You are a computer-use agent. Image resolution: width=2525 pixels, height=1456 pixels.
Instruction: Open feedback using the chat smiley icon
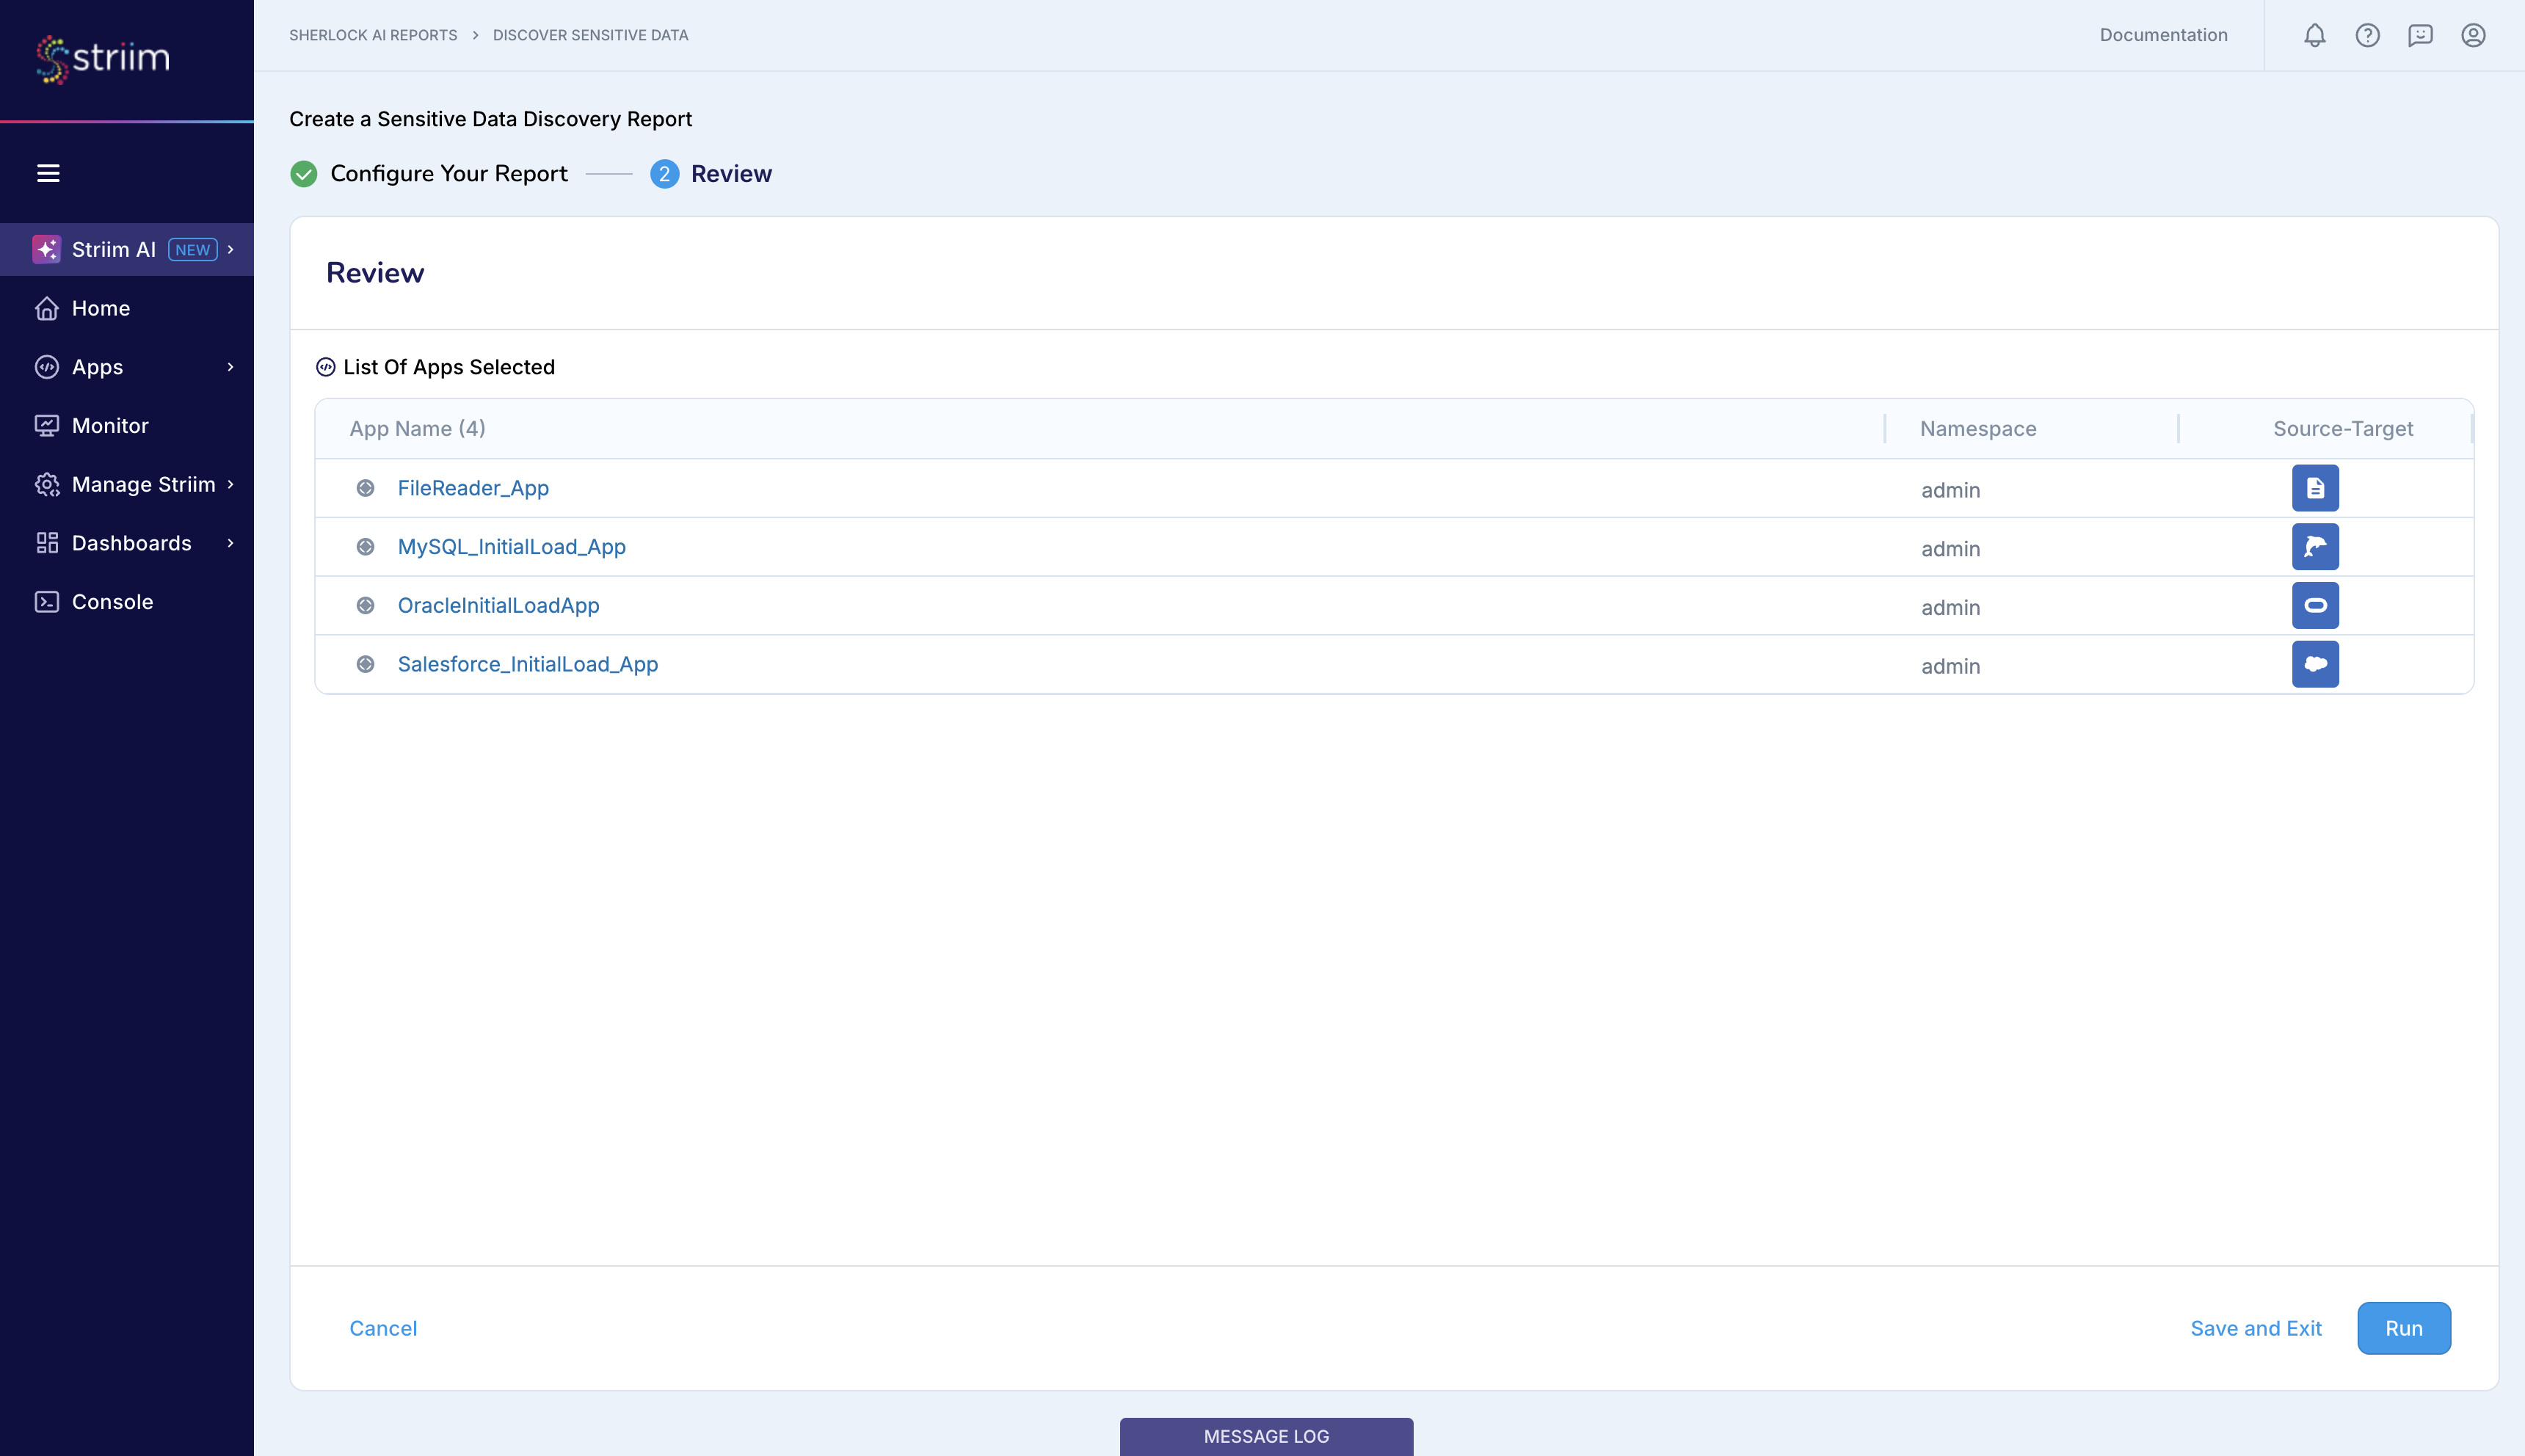pyautogui.click(x=2419, y=35)
